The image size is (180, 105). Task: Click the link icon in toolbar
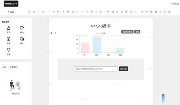coord(54,12)
